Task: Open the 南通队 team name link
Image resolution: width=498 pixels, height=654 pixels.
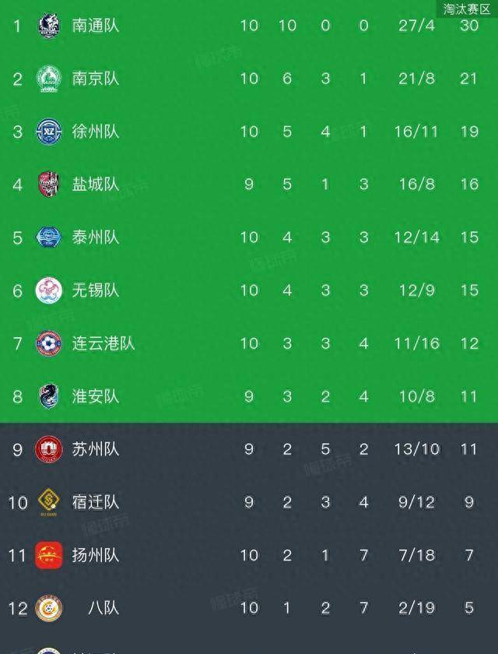Action: pyautogui.click(x=96, y=26)
